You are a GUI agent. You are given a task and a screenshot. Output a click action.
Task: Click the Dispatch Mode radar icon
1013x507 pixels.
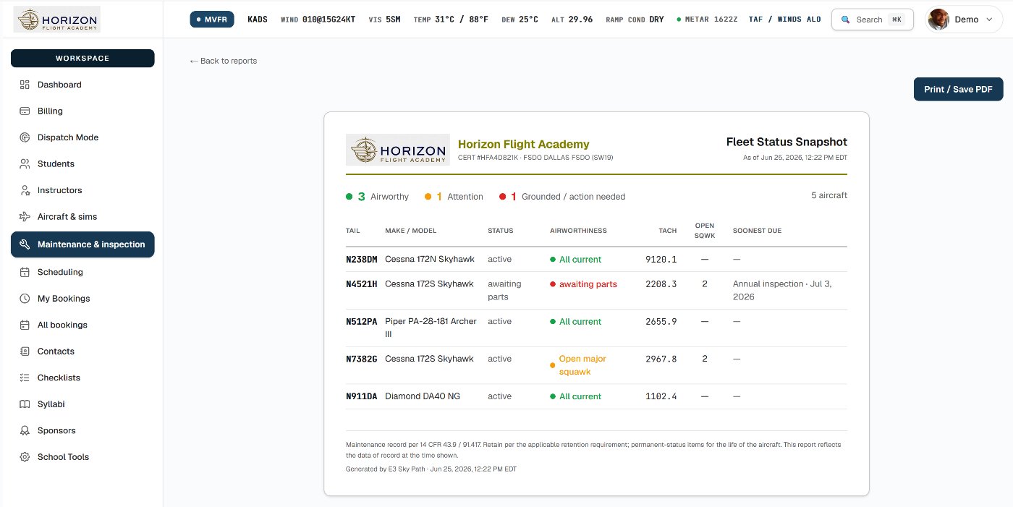[25, 137]
